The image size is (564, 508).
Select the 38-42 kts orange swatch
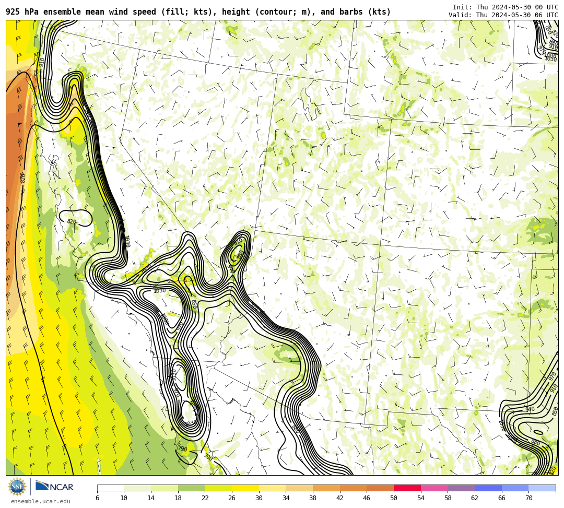click(x=326, y=488)
